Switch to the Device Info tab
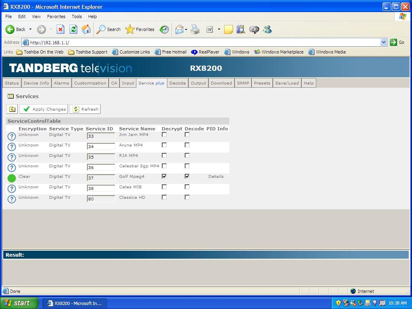This screenshot has height=309, width=412. [36, 83]
